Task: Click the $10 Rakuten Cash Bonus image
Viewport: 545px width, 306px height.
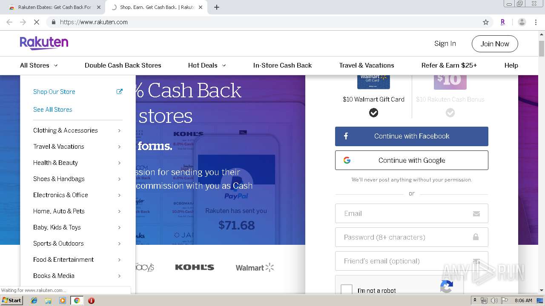Action: (450, 82)
